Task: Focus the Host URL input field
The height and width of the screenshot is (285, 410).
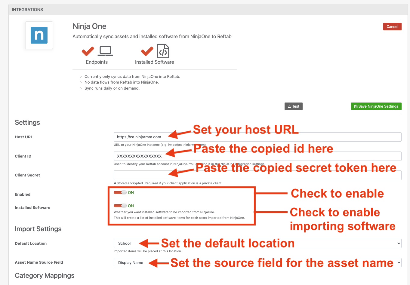Action: [x=257, y=137]
